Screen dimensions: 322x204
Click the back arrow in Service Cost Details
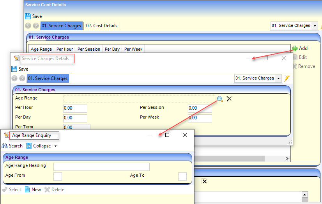pyautogui.click(x=28, y=26)
